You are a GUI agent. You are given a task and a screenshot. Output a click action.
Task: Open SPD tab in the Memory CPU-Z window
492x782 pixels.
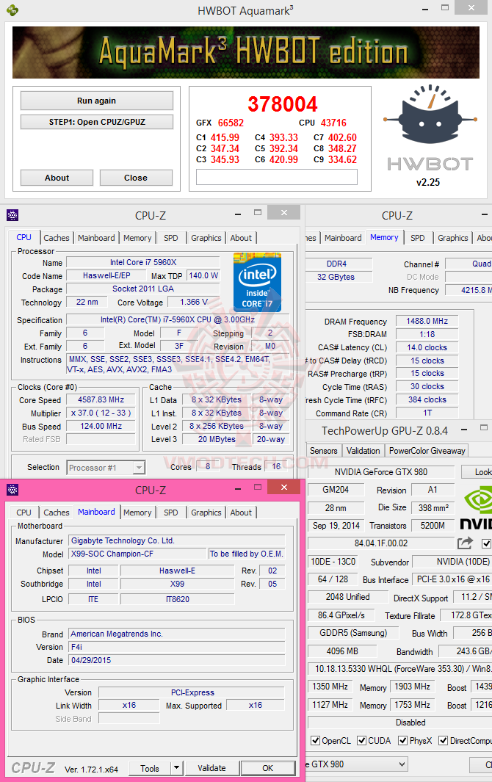click(418, 238)
